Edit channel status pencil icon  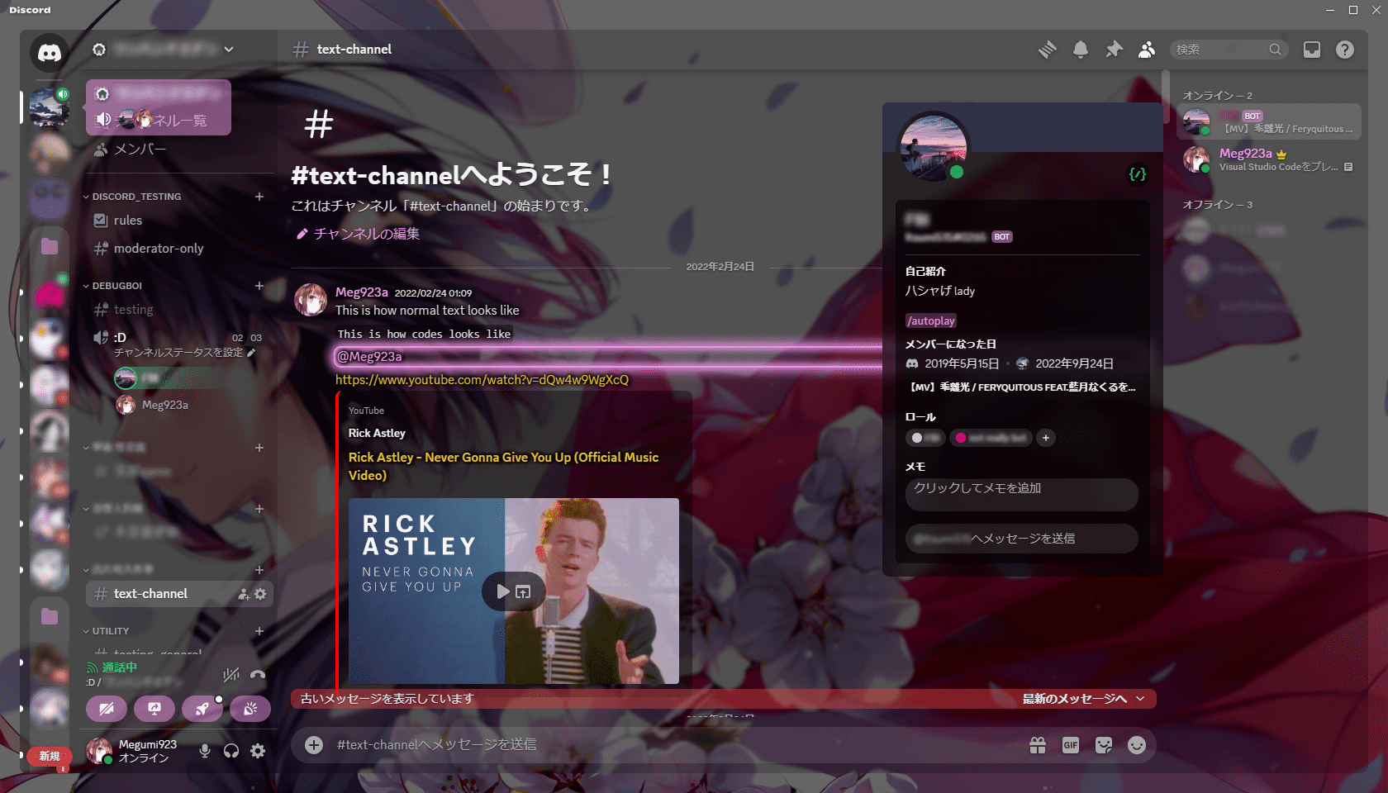click(x=251, y=353)
